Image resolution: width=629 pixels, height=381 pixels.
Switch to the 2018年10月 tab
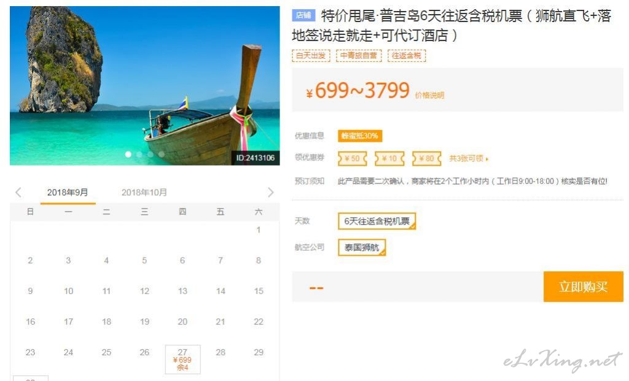[x=144, y=193]
